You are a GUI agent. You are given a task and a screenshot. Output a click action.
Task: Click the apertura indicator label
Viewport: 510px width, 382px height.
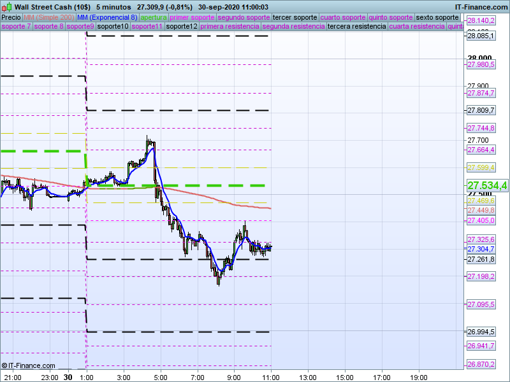point(154,18)
